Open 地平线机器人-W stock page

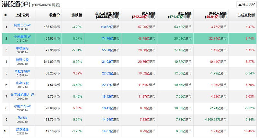click(22, 95)
